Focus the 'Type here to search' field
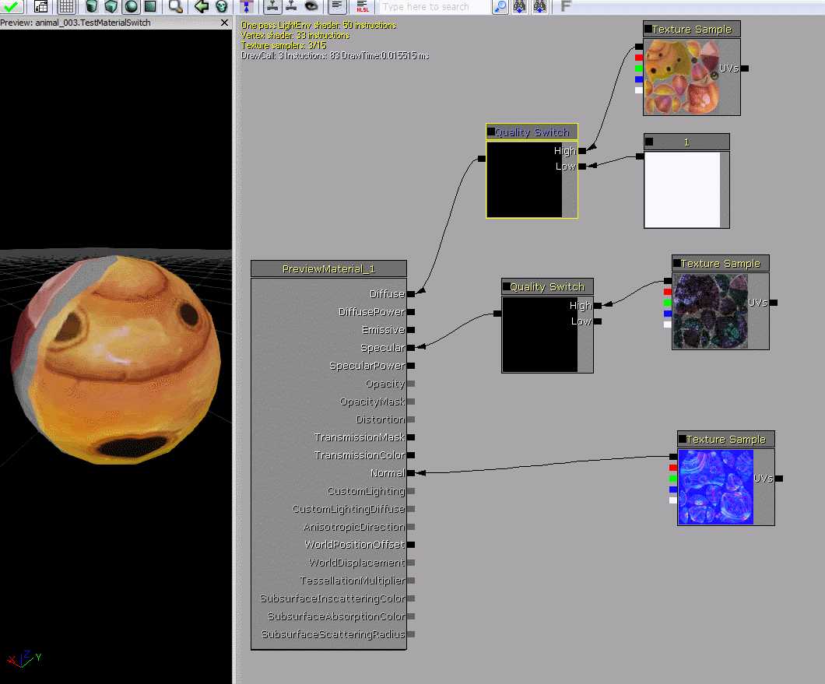 [x=433, y=7]
